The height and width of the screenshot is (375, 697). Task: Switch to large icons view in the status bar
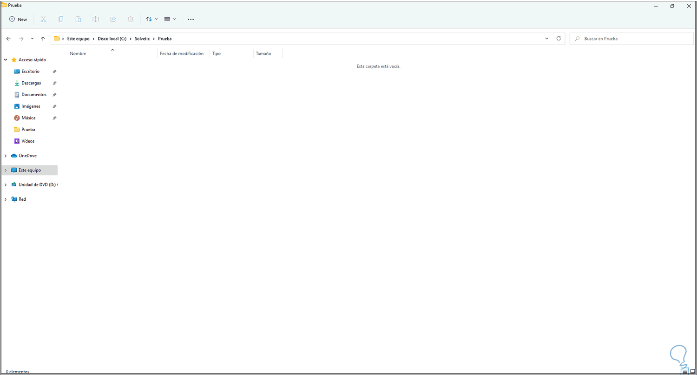pos(692,371)
